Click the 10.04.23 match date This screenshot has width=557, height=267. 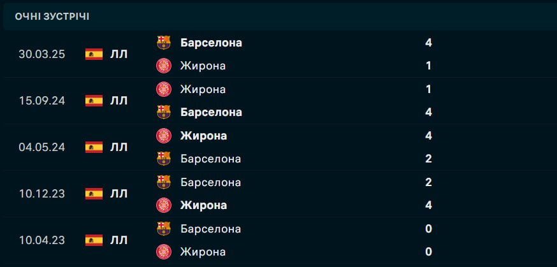(42, 240)
